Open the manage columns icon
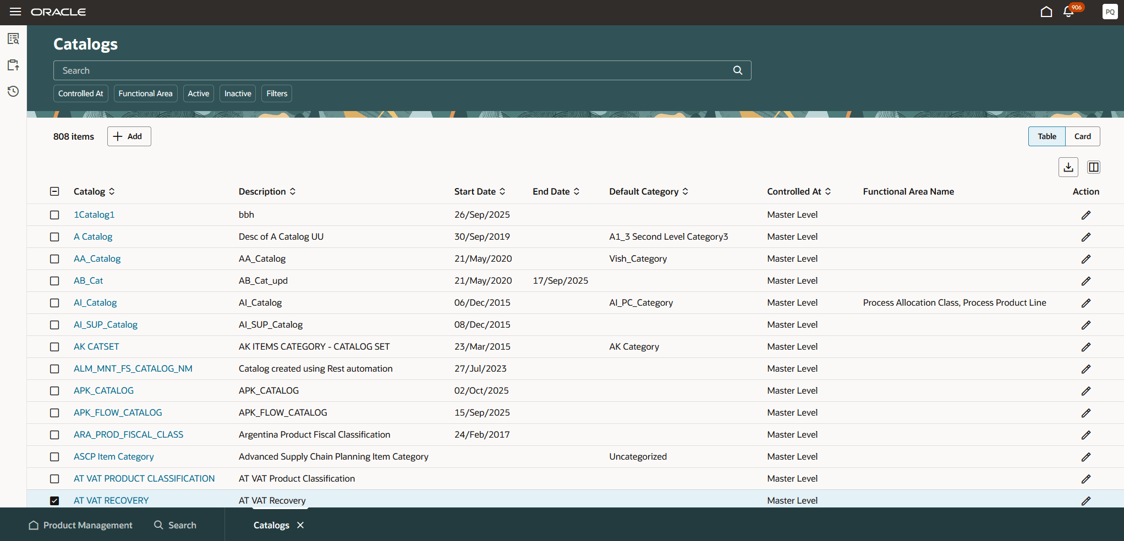Image resolution: width=1124 pixels, height=541 pixels. 1093,167
